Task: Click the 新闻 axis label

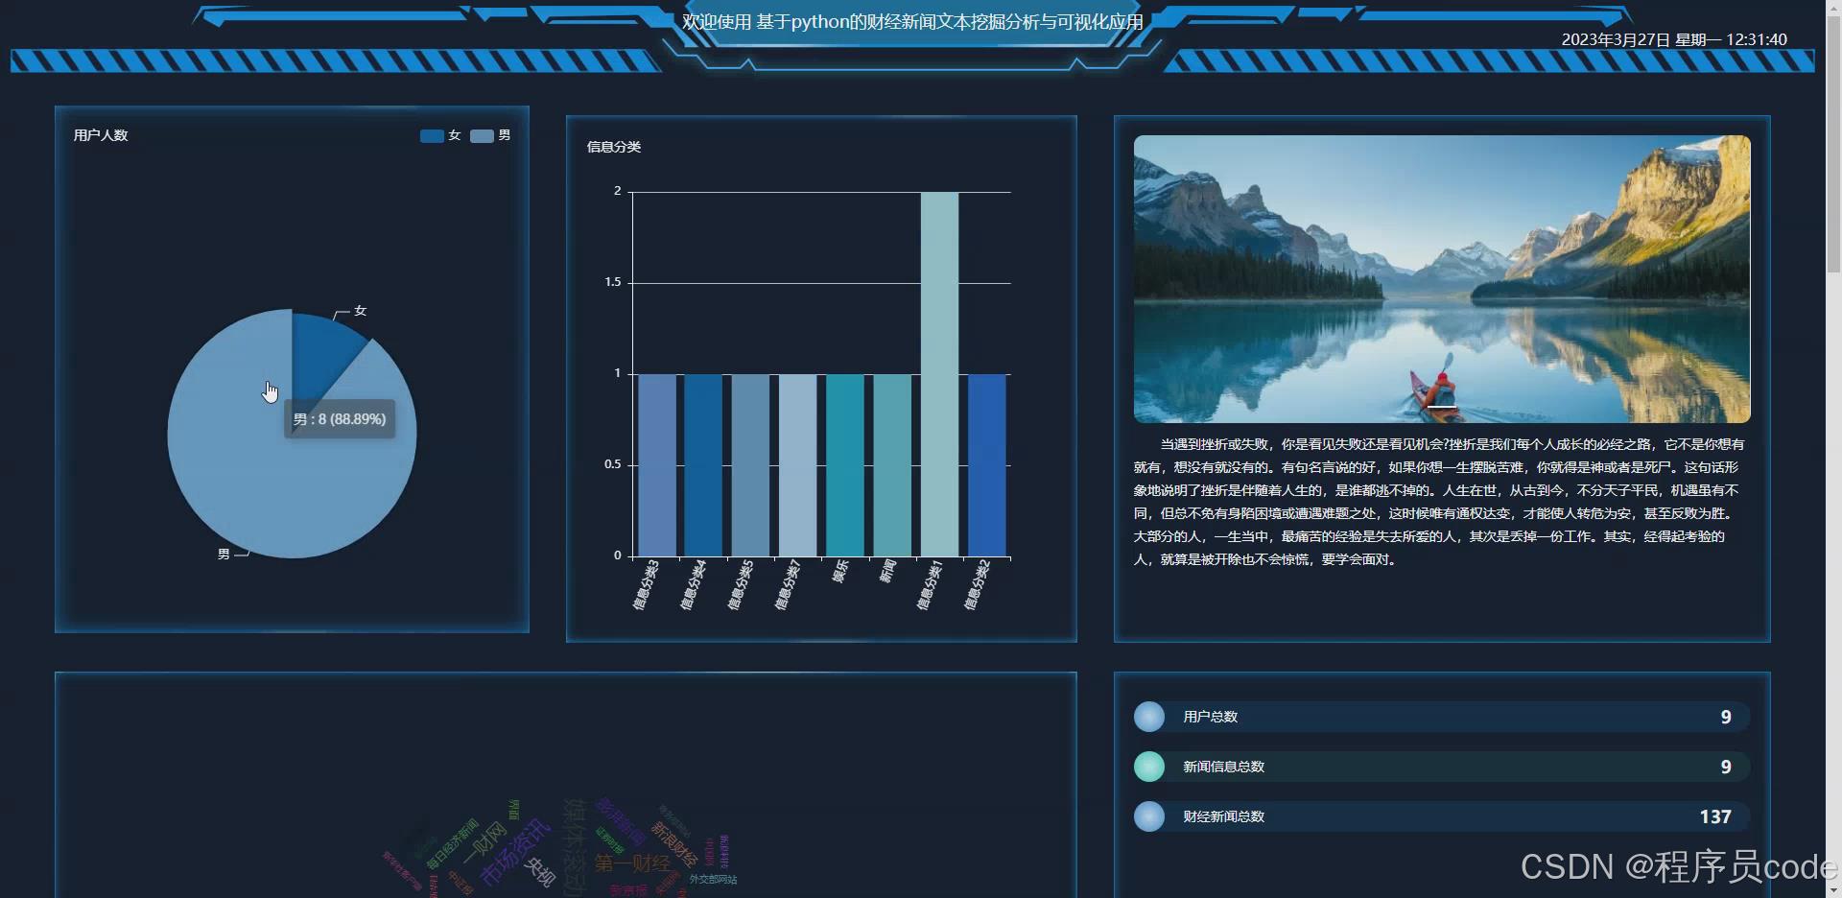Action: pos(887,574)
